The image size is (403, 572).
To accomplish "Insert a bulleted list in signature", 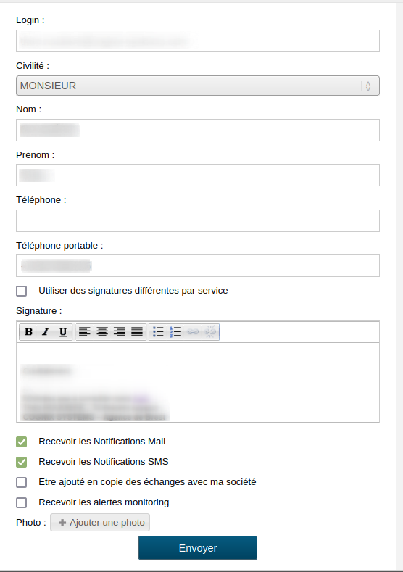I will [x=158, y=331].
